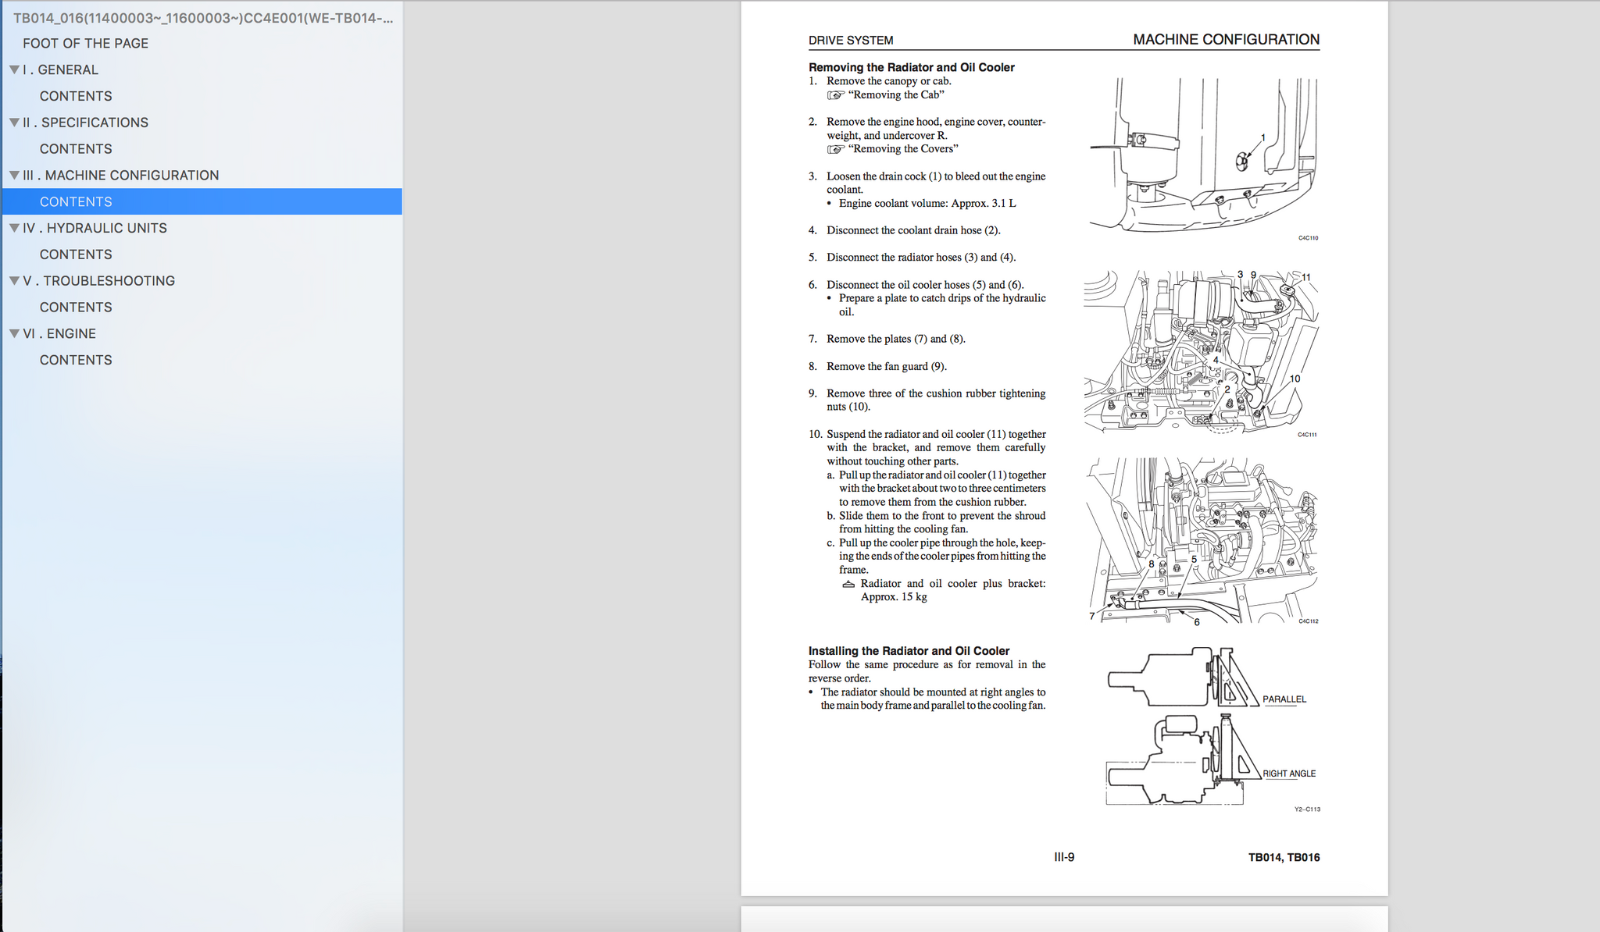
Task: Click the "Removing the Cab" reference hand icon
Action: pyautogui.click(x=835, y=95)
